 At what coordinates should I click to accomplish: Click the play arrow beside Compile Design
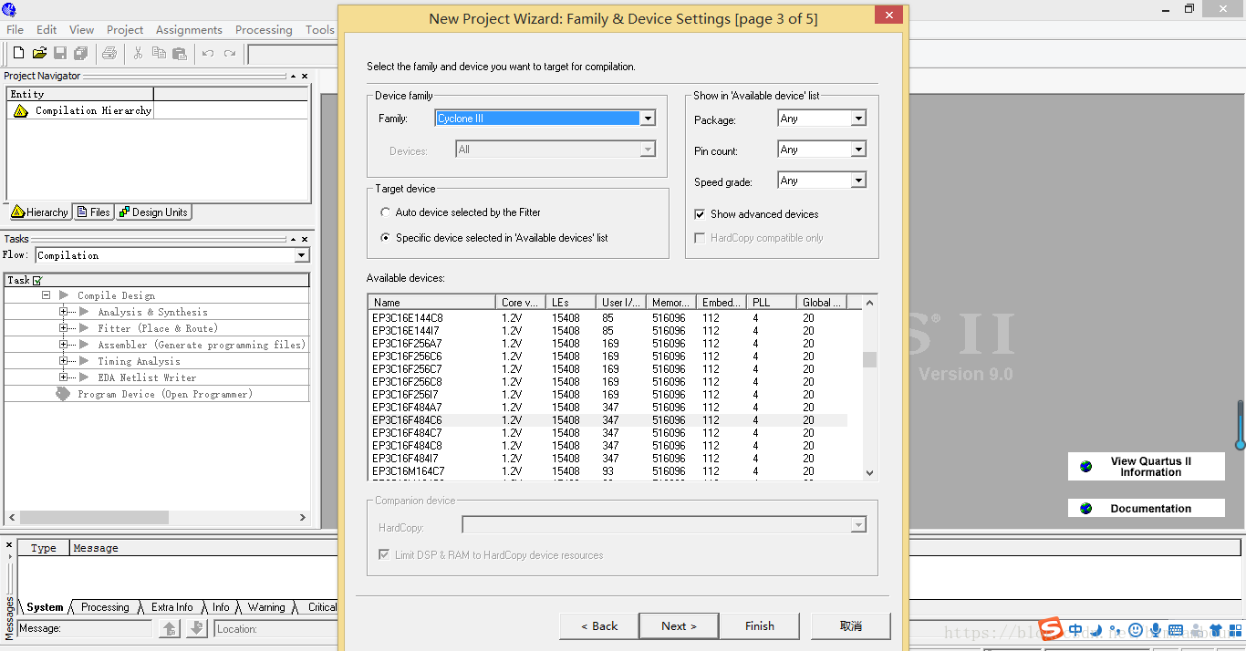(64, 295)
